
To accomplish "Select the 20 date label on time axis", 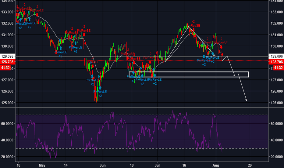I will pyautogui.click(x=250, y=166).
